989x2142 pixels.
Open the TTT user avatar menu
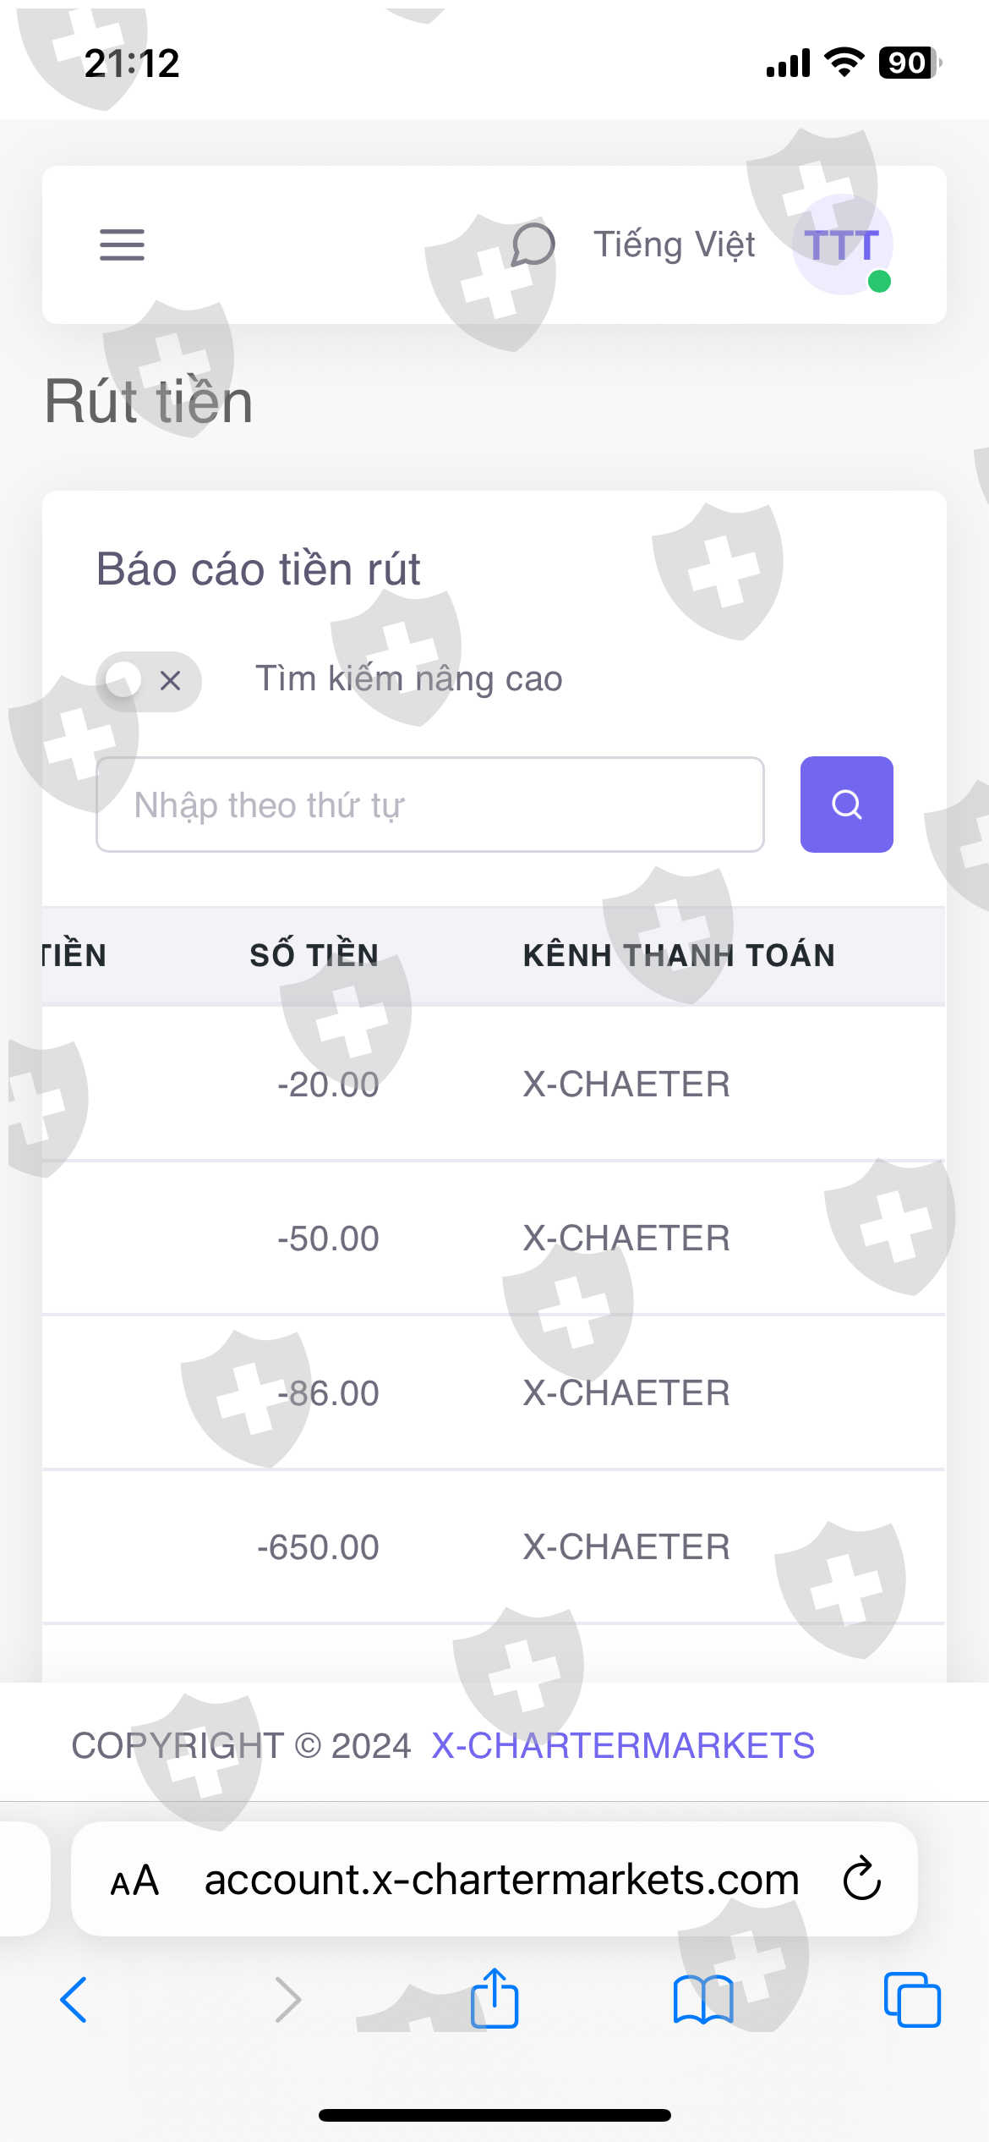tap(842, 245)
